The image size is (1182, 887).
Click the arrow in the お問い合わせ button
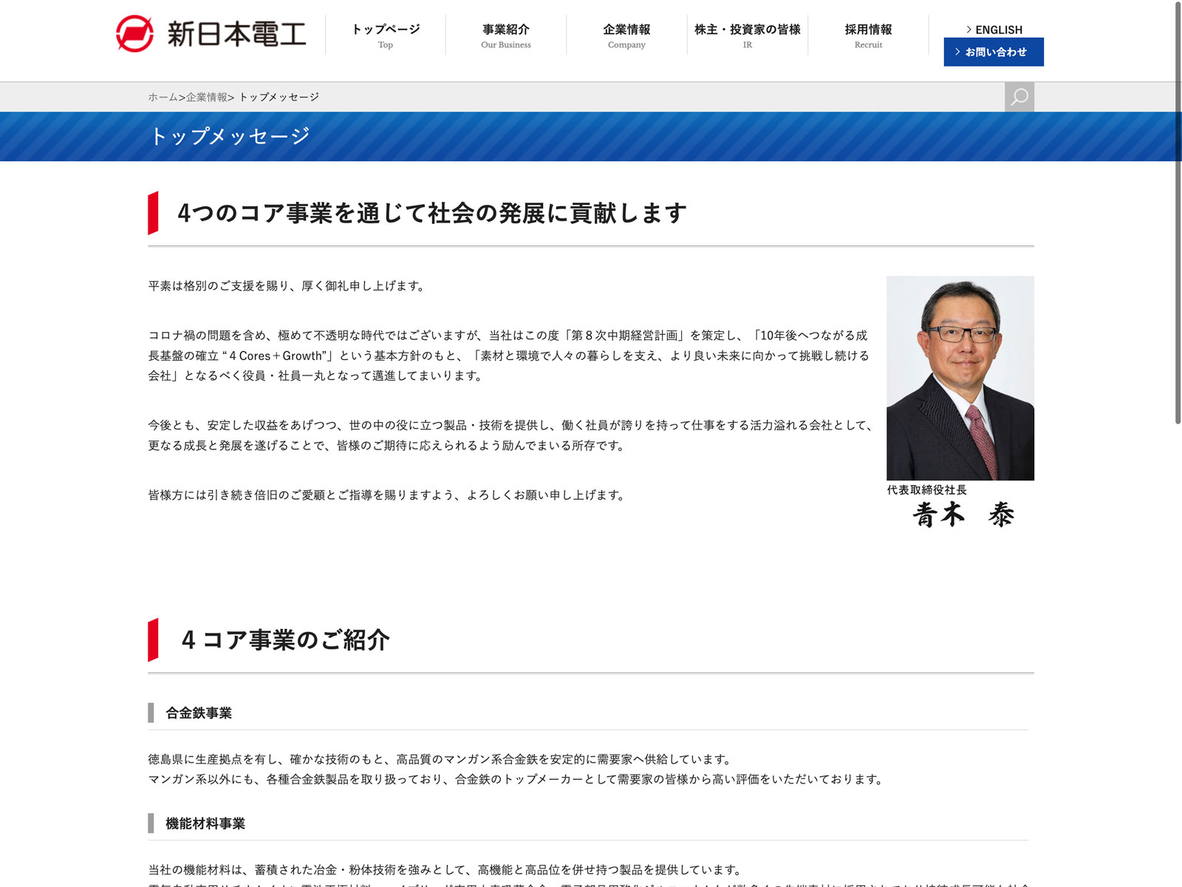[957, 52]
